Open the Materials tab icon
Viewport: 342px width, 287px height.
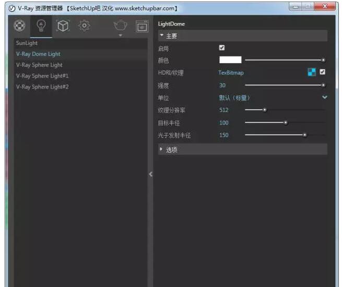tap(19, 26)
